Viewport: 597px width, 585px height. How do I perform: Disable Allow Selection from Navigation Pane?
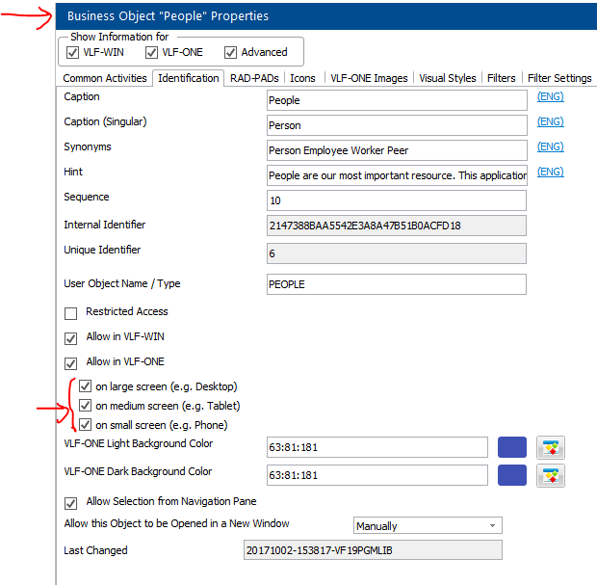(x=70, y=503)
